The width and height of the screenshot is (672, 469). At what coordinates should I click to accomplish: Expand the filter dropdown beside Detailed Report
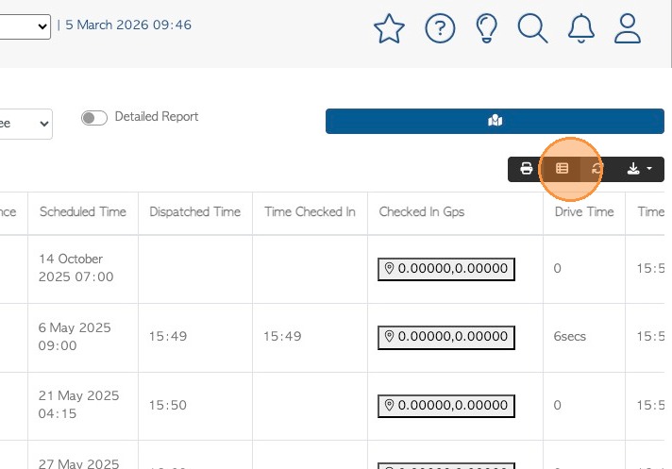(26, 124)
